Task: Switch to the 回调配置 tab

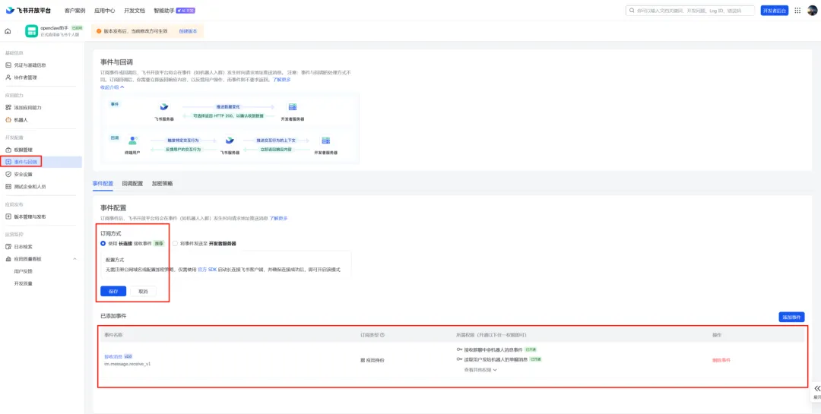Action: 132,184
